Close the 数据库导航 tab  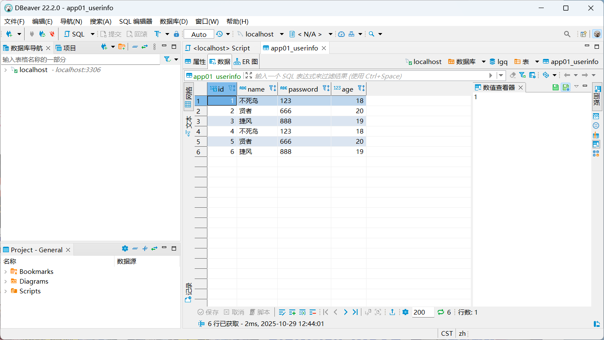48,48
